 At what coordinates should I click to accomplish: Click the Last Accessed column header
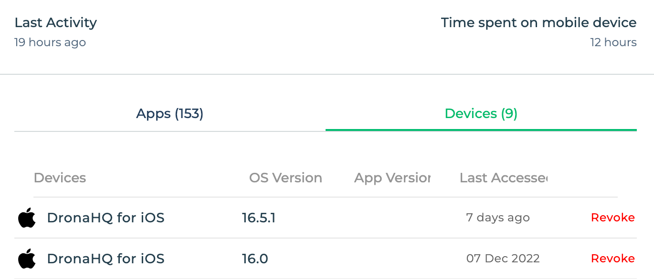coord(504,178)
